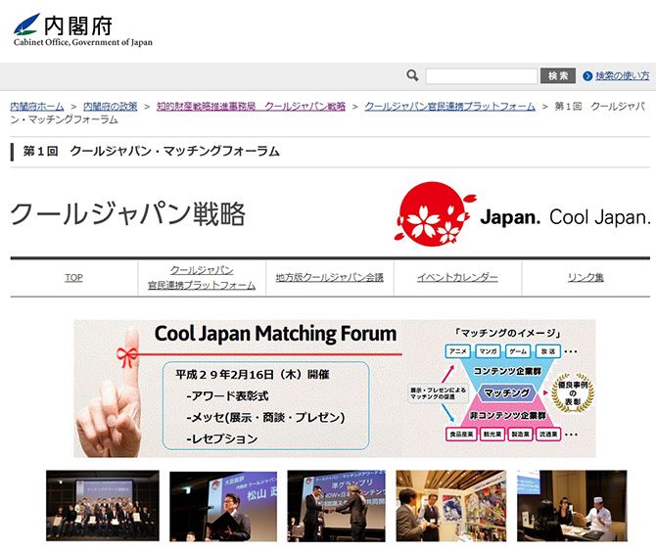This screenshot has height=551, width=656.
Task: Select the TOP navigation tab
Action: [x=73, y=278]
